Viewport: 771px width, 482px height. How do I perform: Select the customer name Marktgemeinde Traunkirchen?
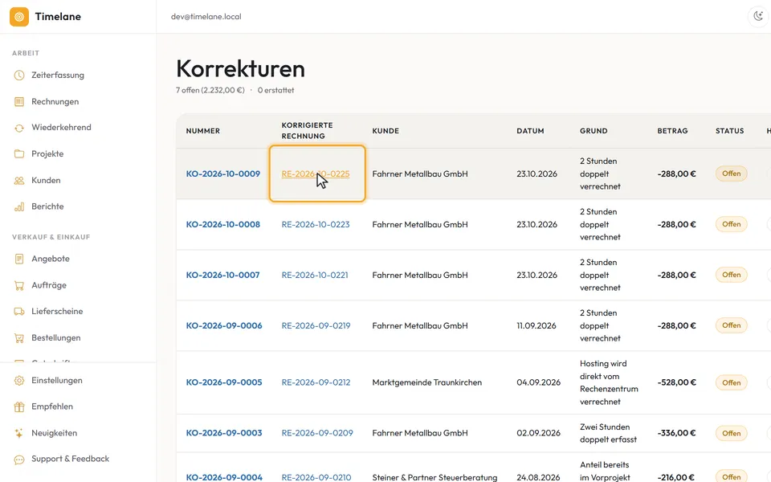tap(426, 382)
